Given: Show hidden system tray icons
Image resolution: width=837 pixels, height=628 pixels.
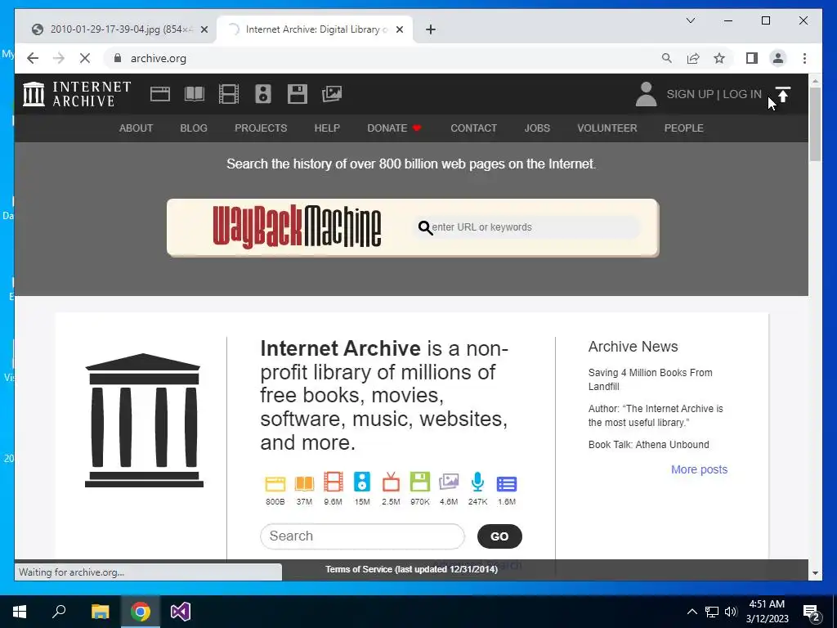Looking at the screenshot, I should tap(692, 612).
